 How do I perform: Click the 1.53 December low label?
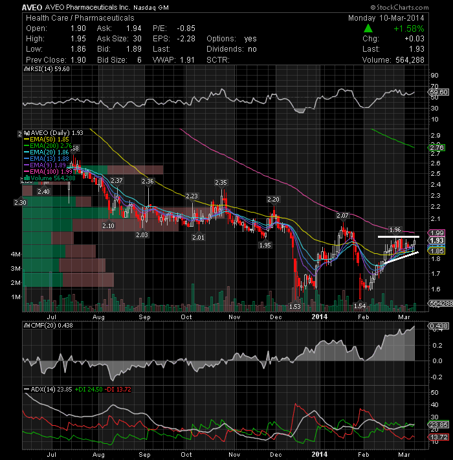295,307
